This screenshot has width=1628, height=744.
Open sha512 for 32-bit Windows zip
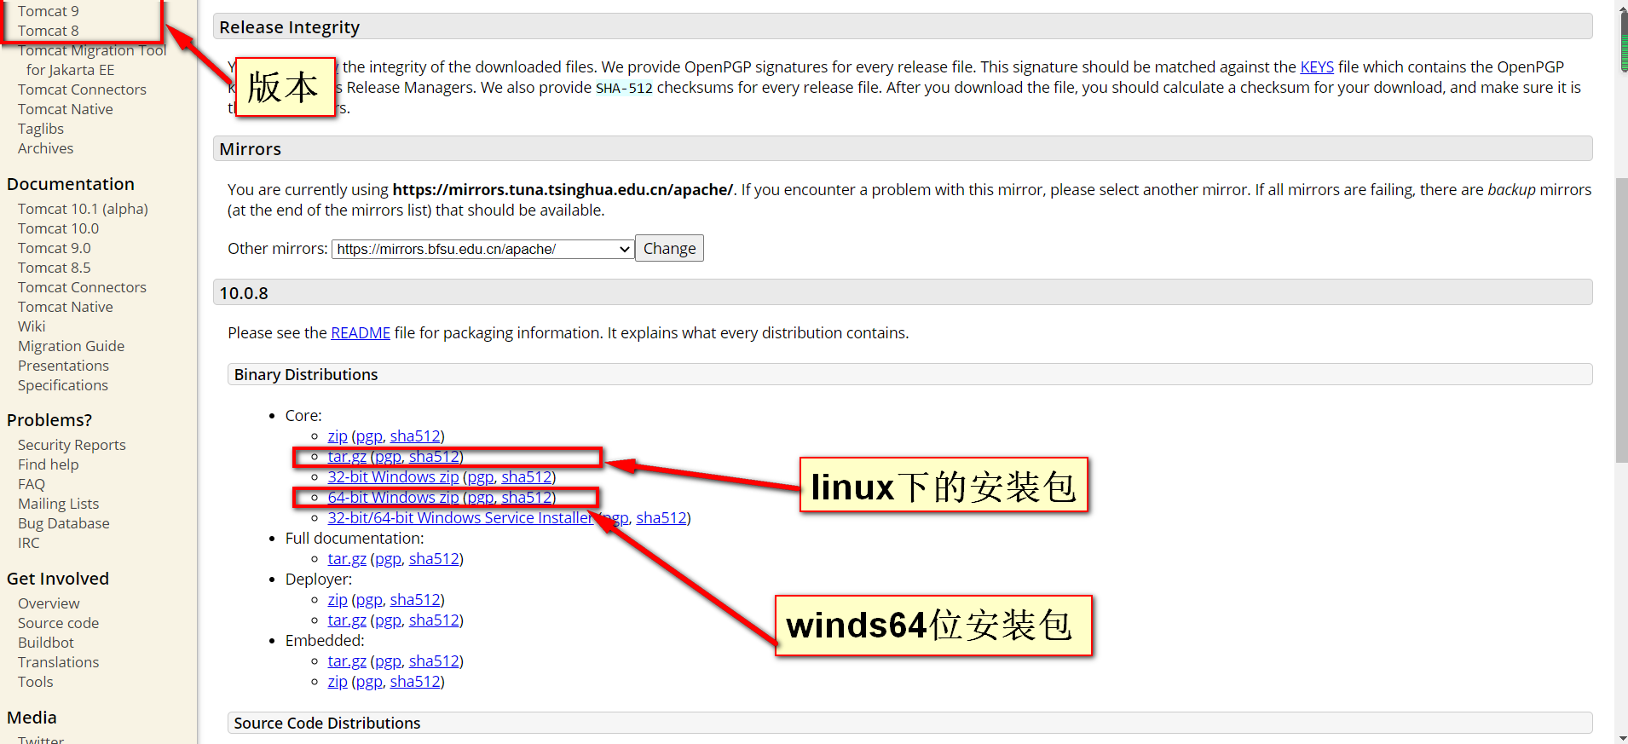pyautogui.click(x=526, y=477)
